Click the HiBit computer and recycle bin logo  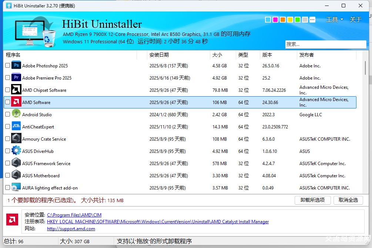coord(35,31)
